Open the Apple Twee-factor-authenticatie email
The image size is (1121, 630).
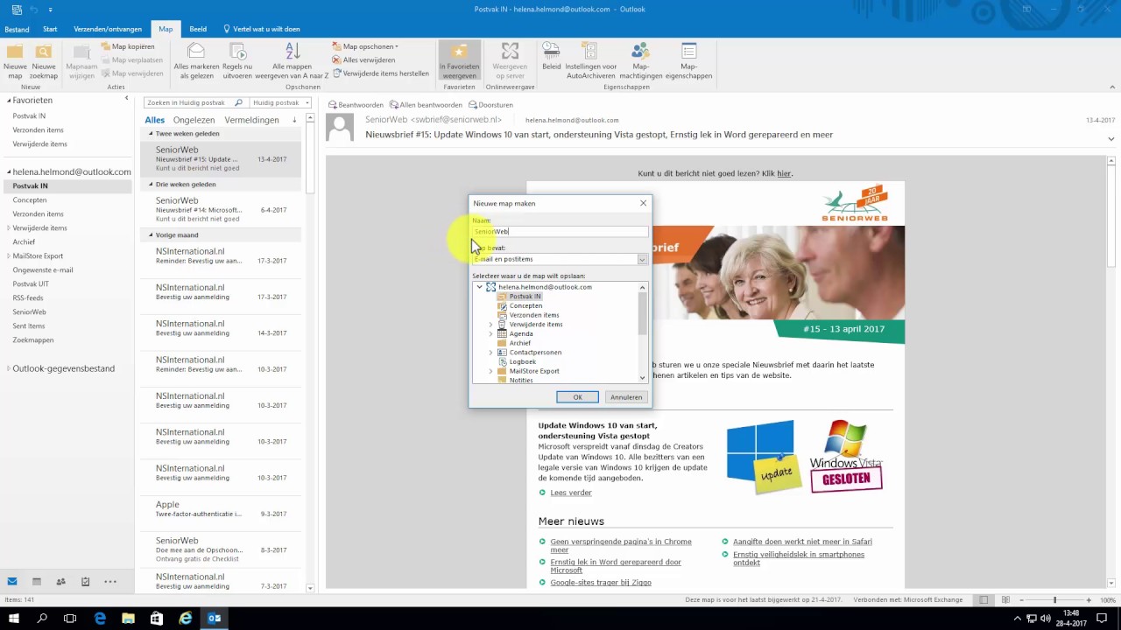[x=221, y=509]
